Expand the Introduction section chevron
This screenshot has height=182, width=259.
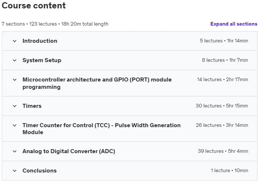pos(15,41)
